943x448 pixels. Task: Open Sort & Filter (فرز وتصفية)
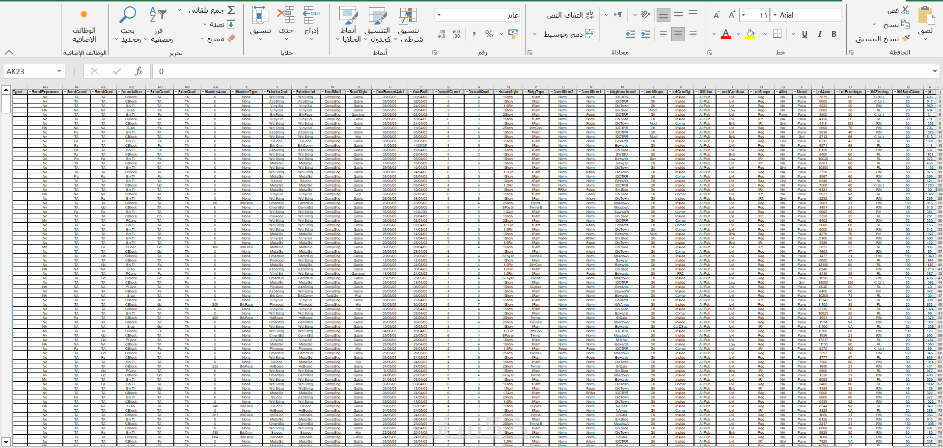[158, 24]
